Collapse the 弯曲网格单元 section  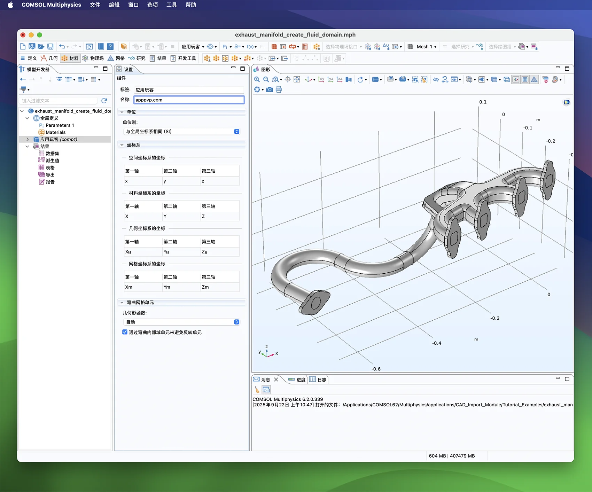pos(122,303)
